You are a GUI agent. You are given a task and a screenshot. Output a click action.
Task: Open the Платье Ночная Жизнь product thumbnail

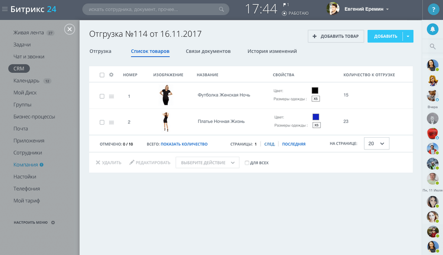pyautogui.click(x=166, y=122)
